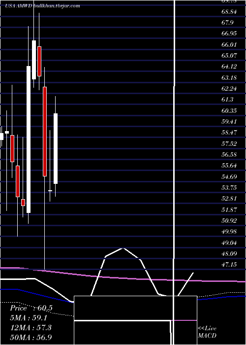Click the price label 65.07
246x345 pixels.
pyautogui.click(x=229, y=56)
